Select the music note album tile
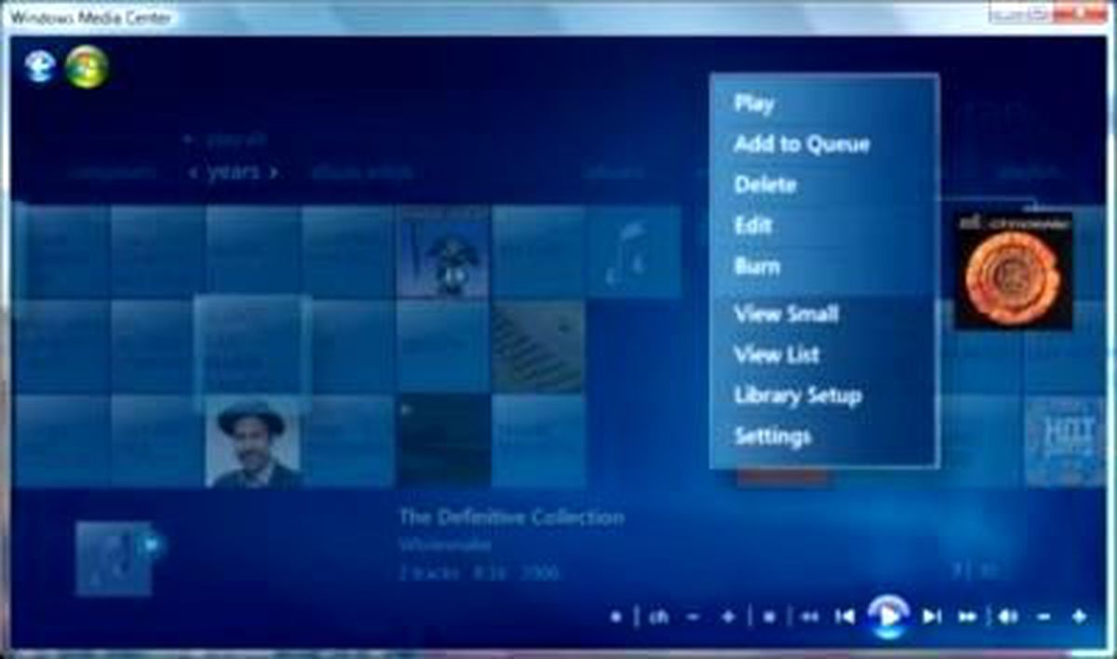The width and height of the screenshot is (1117, 659). 633,252
